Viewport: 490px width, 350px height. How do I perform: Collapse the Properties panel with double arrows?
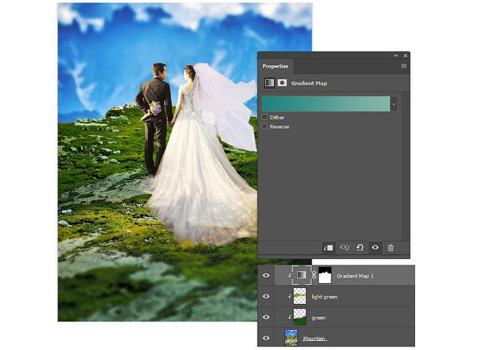point(395,55)
